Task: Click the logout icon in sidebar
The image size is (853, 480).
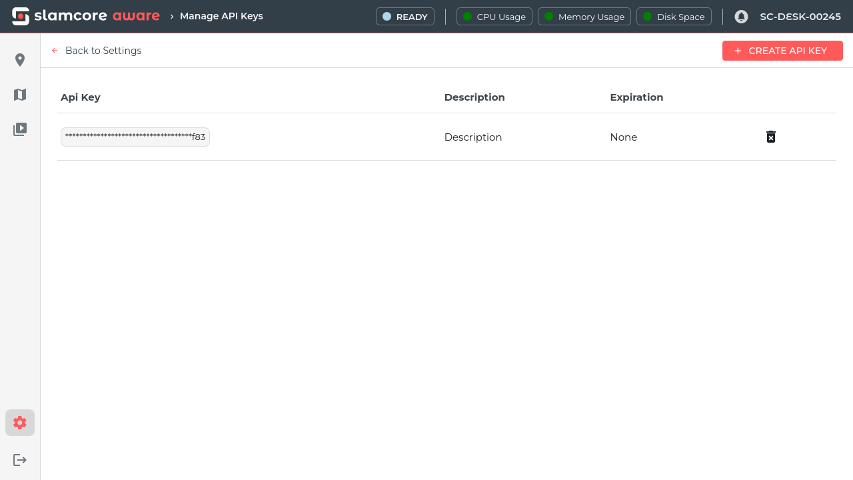Action: coord(20,460)
